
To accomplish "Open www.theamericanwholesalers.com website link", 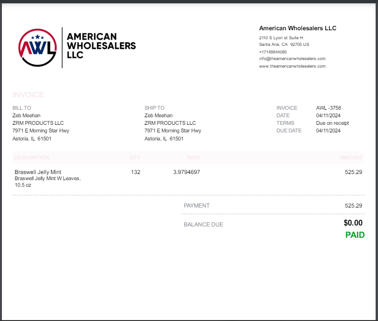I will 292,66.
